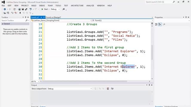Image resolution: width=191 pixels, height=107 pixels.
Task: Click the Toolbox search magnifier icon
Action: click(x=27, y=21)
